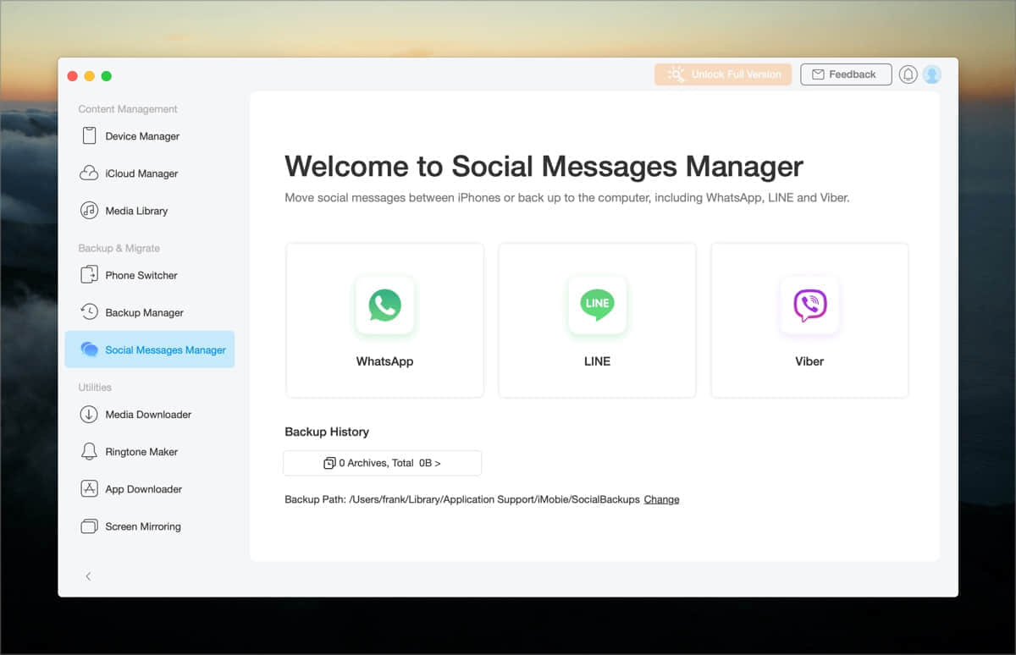
Task: Select Social Messages Manager sidebar label
Action: click(165, 350)
